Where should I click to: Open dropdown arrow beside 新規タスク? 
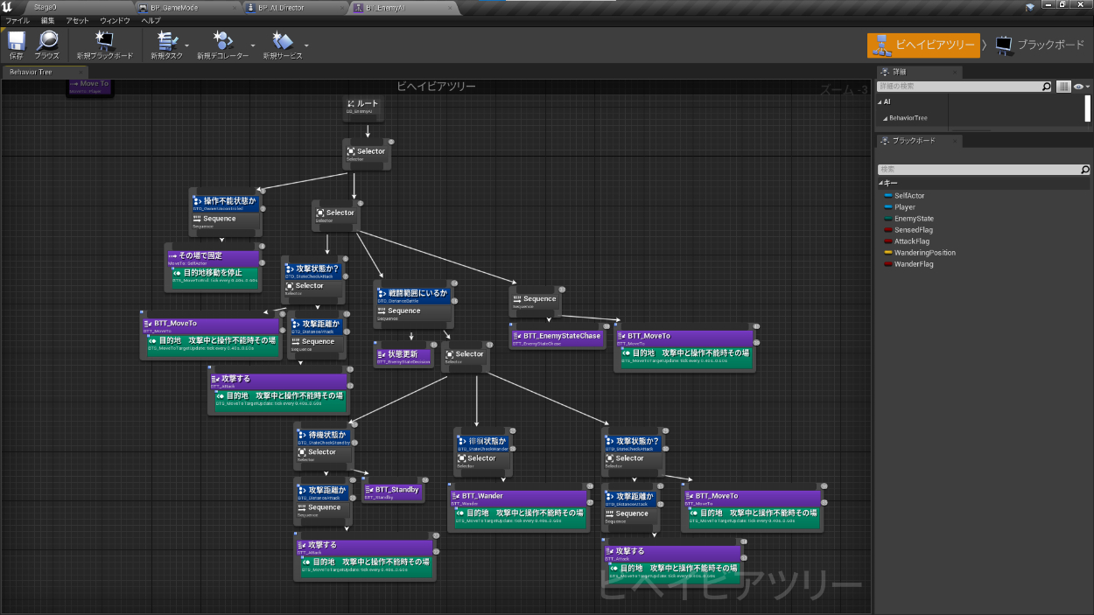[187, 45]
